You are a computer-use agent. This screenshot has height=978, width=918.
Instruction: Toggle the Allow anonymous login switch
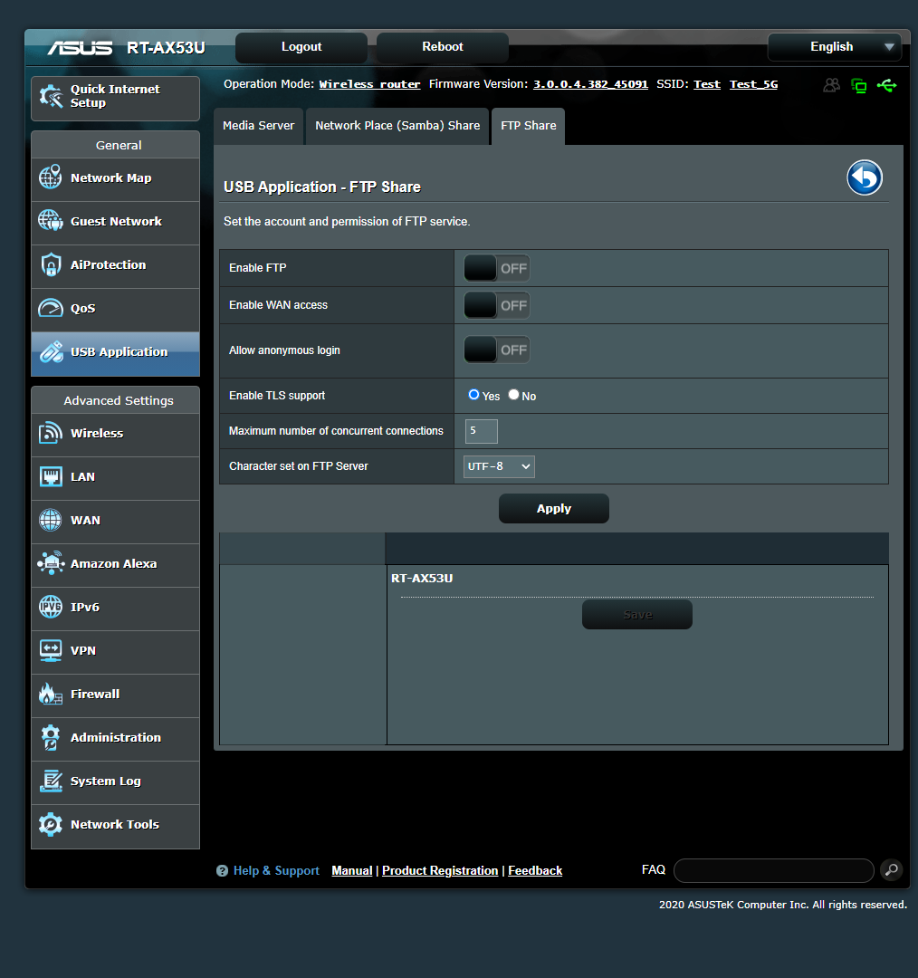click(496, 350)
